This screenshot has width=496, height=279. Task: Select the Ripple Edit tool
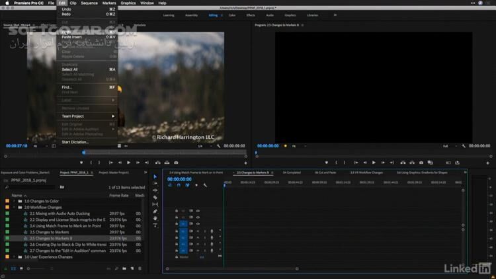(155, 190)
